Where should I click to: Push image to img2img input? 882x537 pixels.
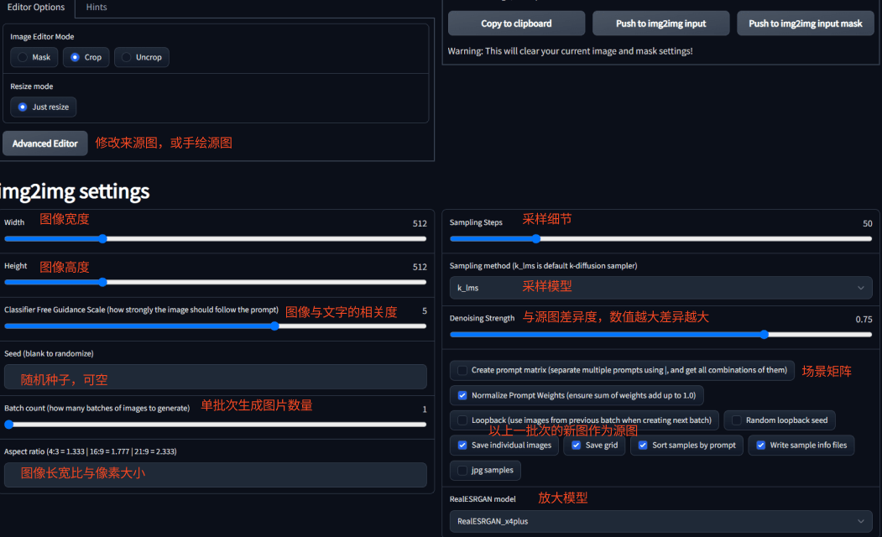coord(662,23)
